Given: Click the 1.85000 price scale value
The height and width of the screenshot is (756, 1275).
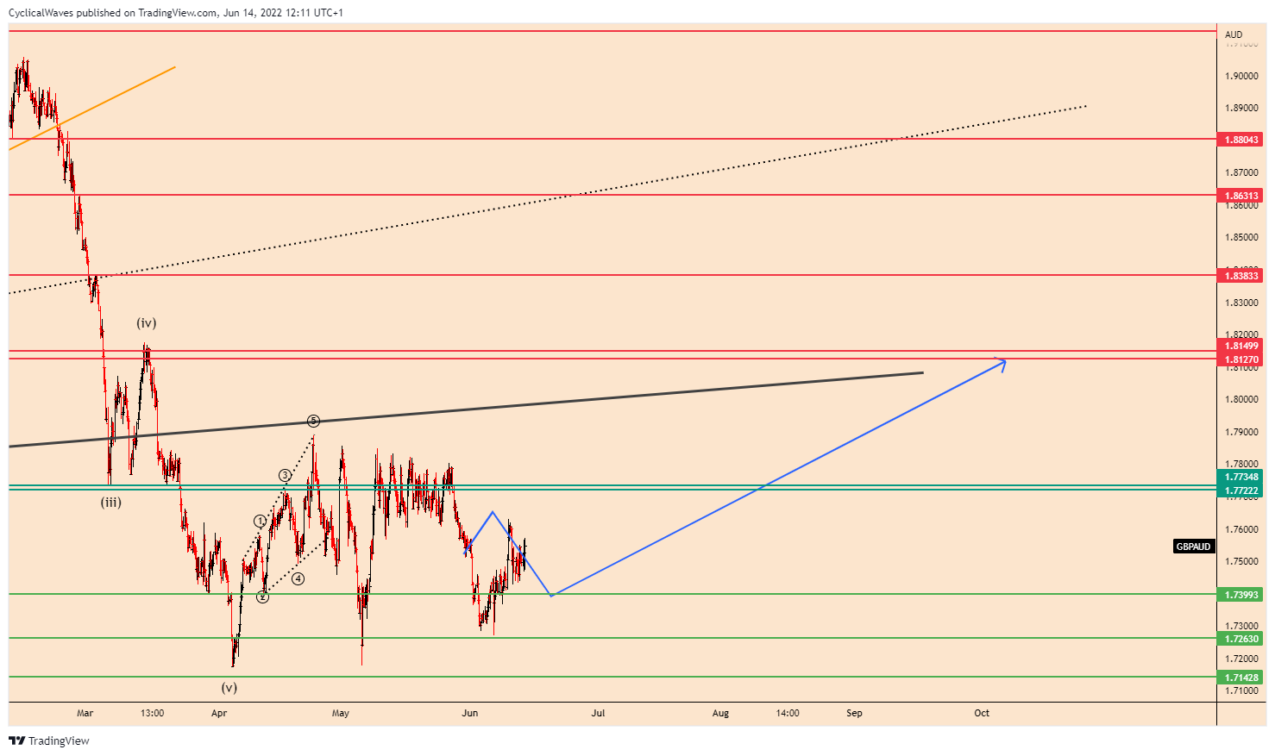Looking at the screenshot, I should 1241,238.
